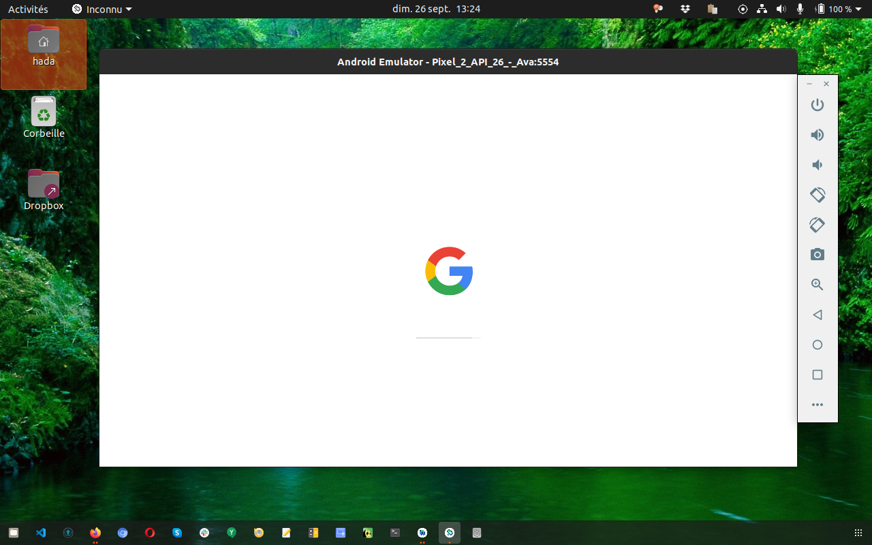This screenshot has width=872, height=545.
Task: Click the top bar speaker volume icon
Action: pos(781,9)
